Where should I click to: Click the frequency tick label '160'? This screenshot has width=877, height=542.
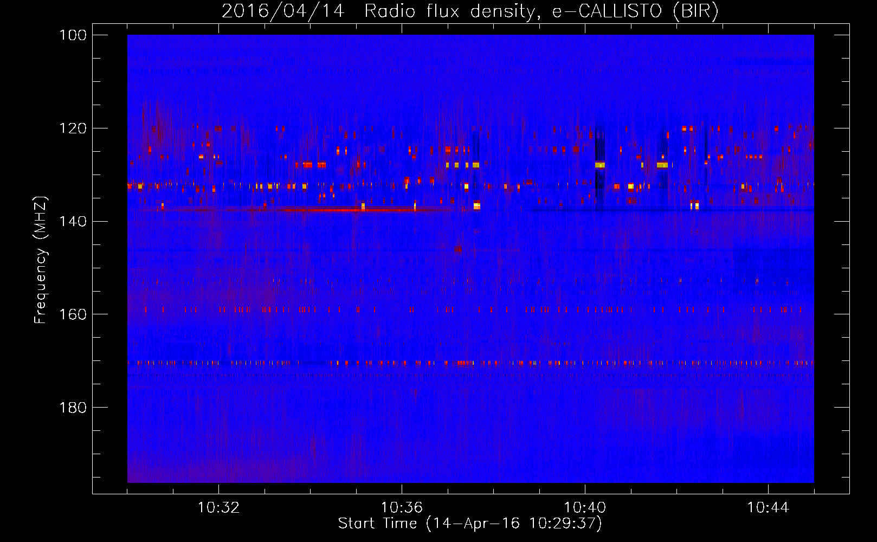(74, 314)
